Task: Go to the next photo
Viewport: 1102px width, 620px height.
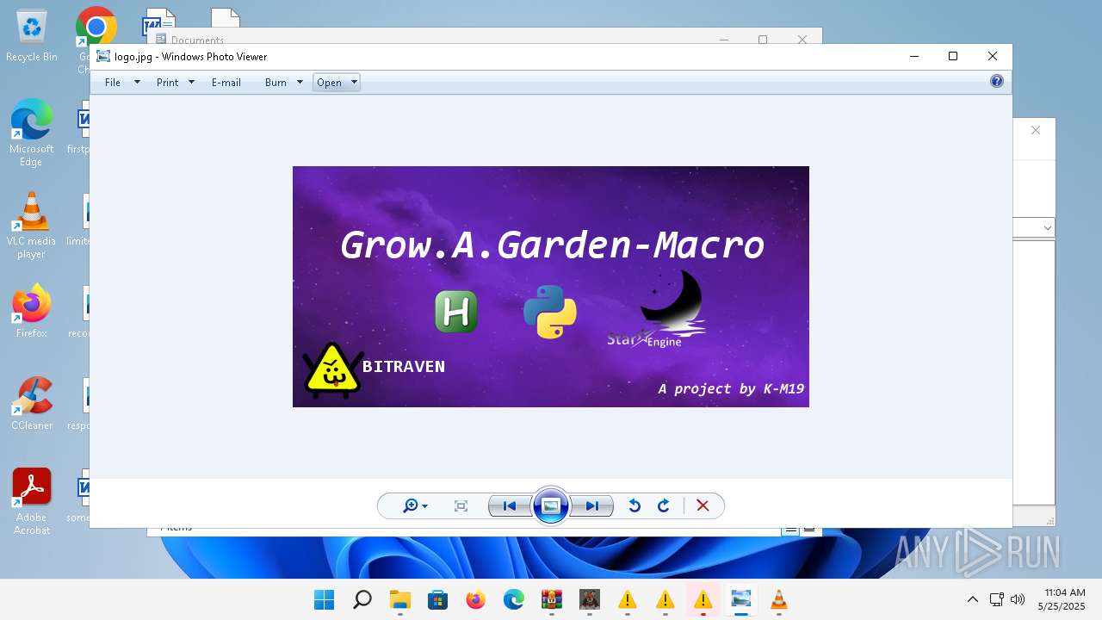Action: click(x=592, y=506)
